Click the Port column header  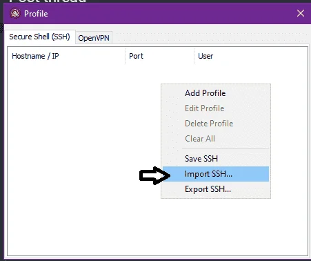point(160,56)
